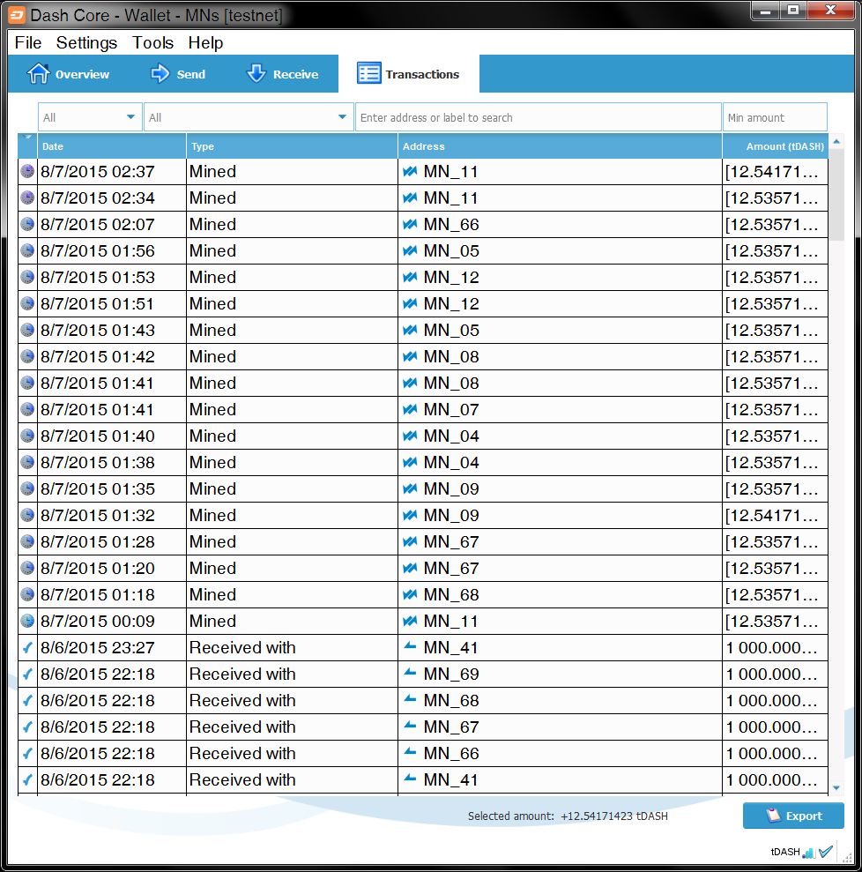Click the mined icon beside MN_12 at 01:53
This screenshot has height=872, width=862.
(410, 277)
